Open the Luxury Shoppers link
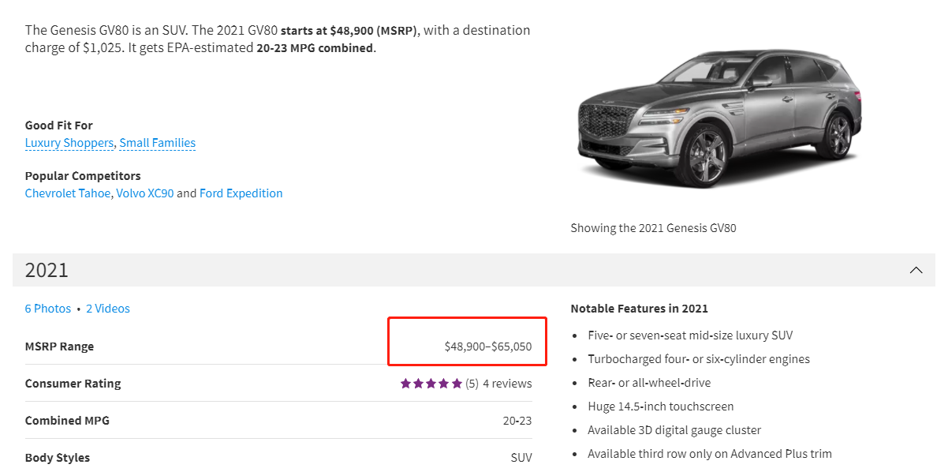Image resolution: width=948 pixels, height=472 pixels. click(x=69, y=143)
